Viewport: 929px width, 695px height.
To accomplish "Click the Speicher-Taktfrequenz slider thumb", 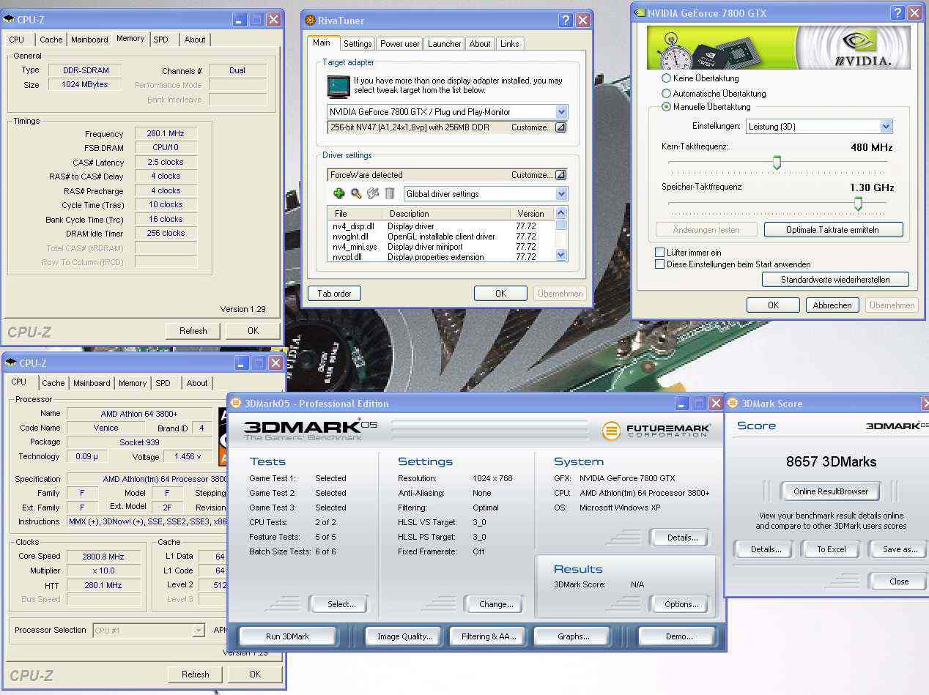I will coord(858,204).
